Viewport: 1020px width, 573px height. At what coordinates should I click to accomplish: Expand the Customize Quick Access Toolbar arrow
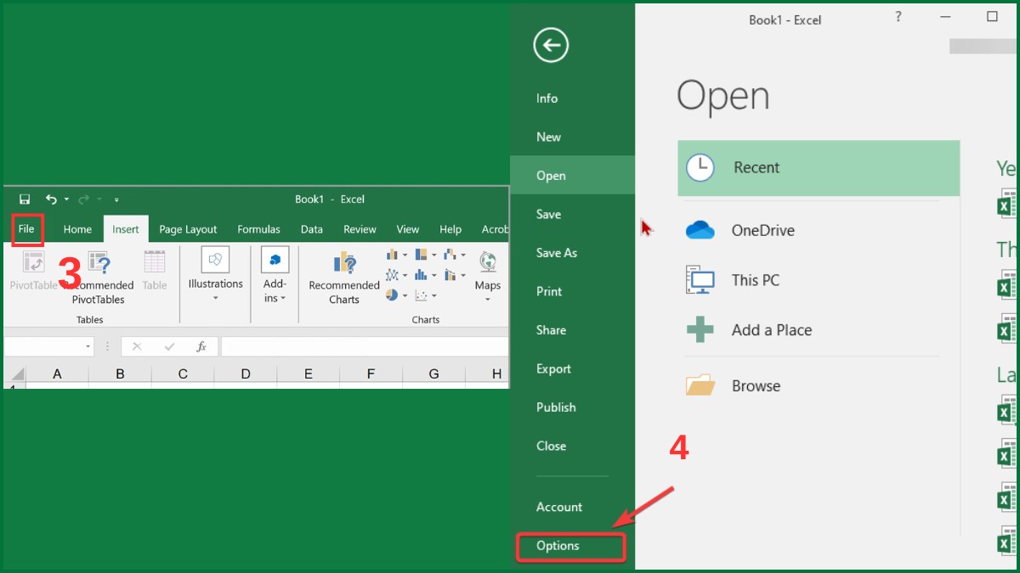coord(116,199)
